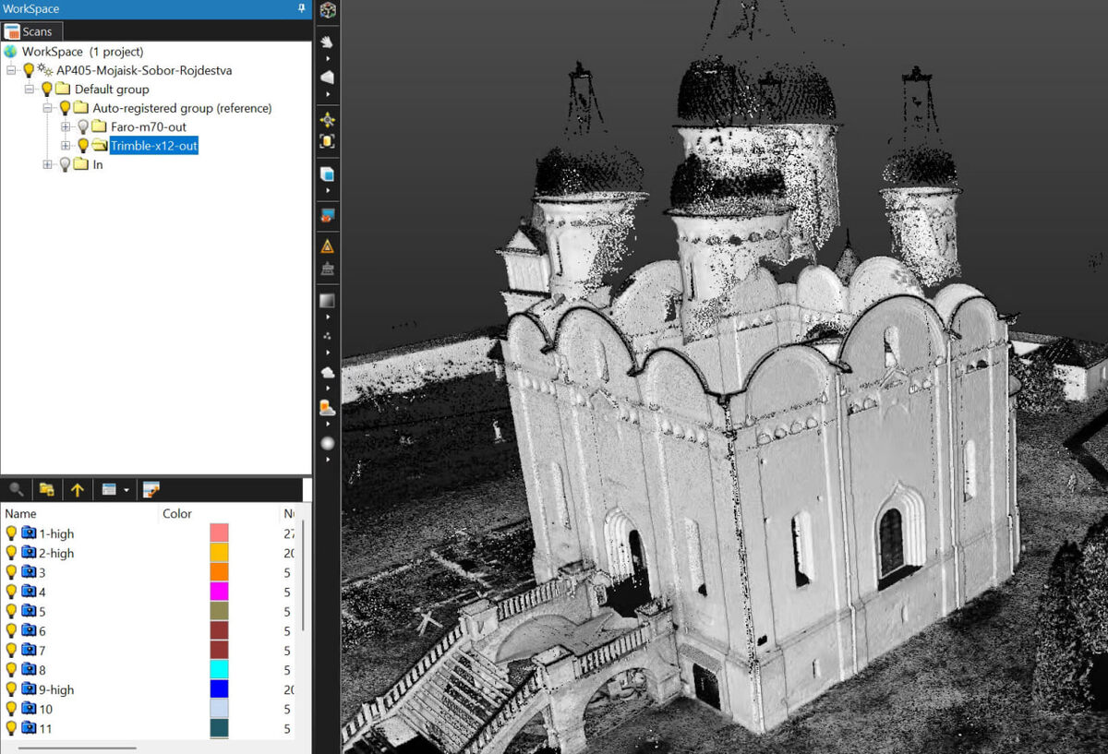Open dropdown arrow below the hand tool

(327, 58)
